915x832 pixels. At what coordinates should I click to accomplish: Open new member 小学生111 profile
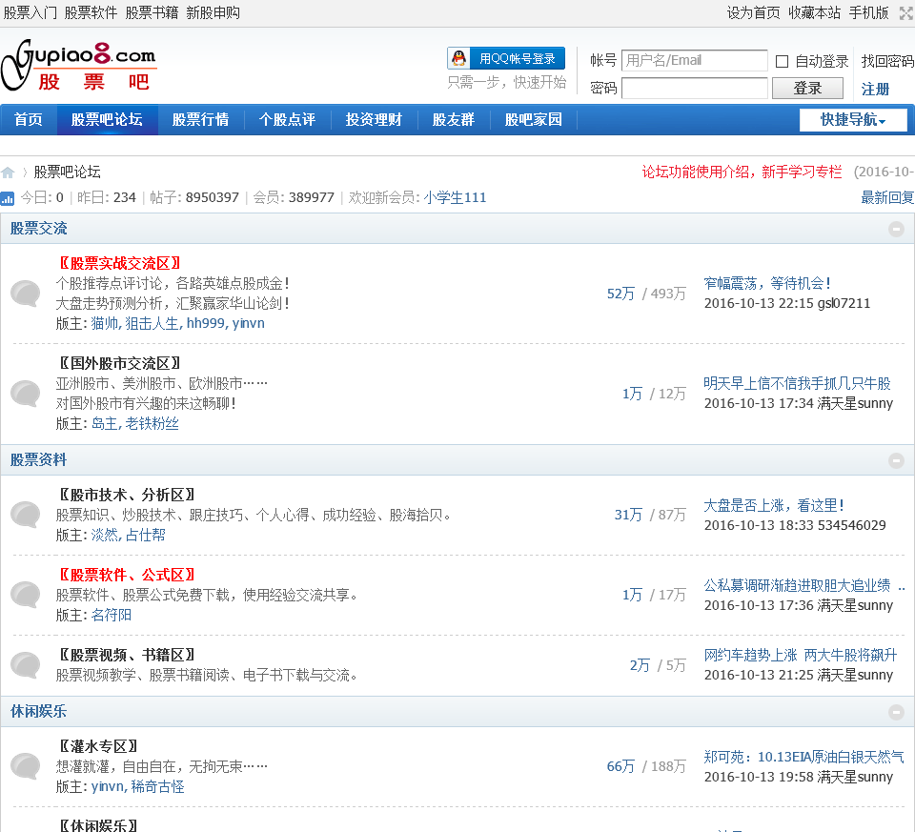coord(456,198)
